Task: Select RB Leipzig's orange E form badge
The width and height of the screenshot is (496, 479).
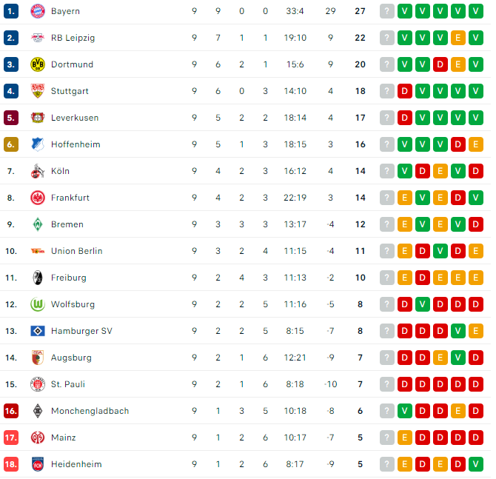Action: tap(458, 38)
